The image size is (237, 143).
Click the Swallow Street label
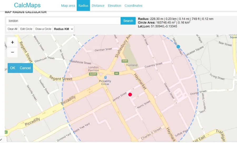(x=44, y=87)
